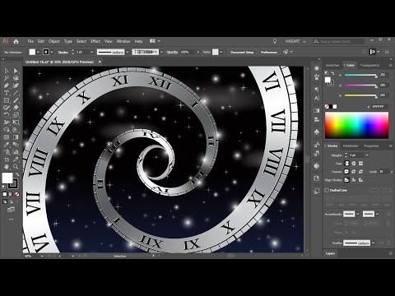Open Weight dropdown in Stroke panel
Screen dimensions: 395x296
[367, 155]
